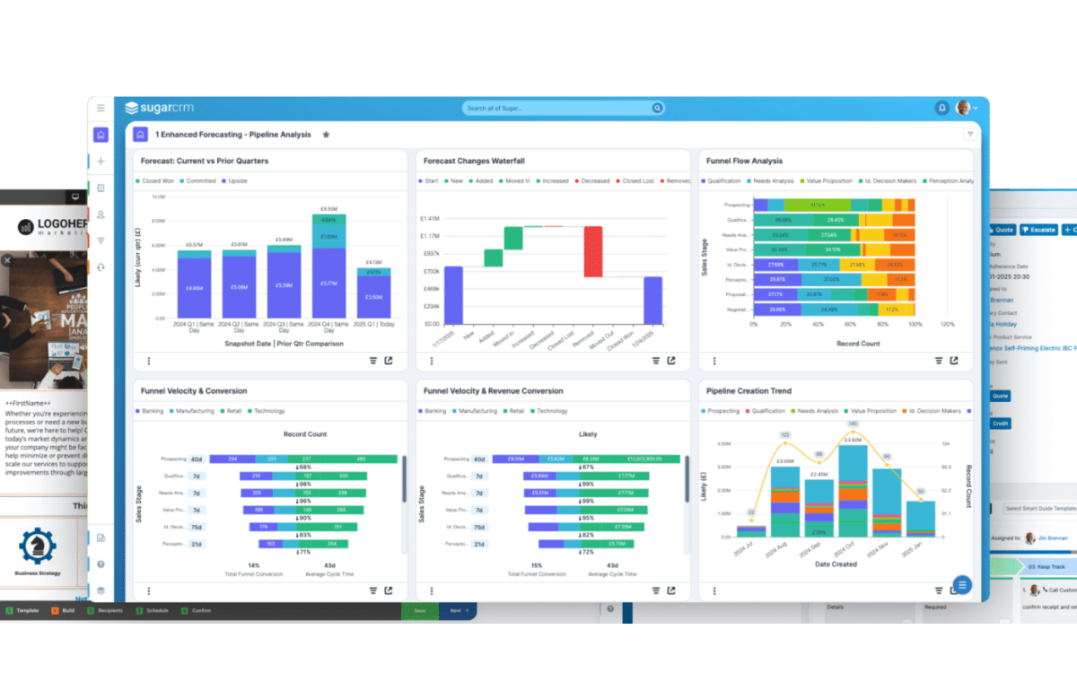Open the user avatar dropdown
Screen dimensions: 1077x673
pos(968,108)
